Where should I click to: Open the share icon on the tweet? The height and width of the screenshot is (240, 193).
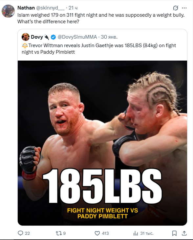(184, 233)
